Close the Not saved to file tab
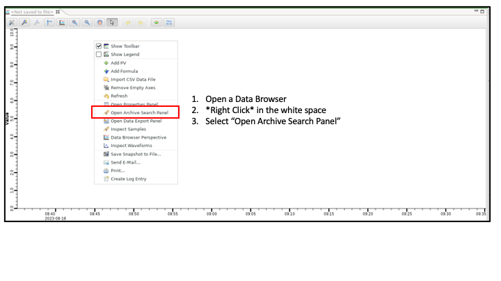501x281 pixels. [x=58, y=12]
